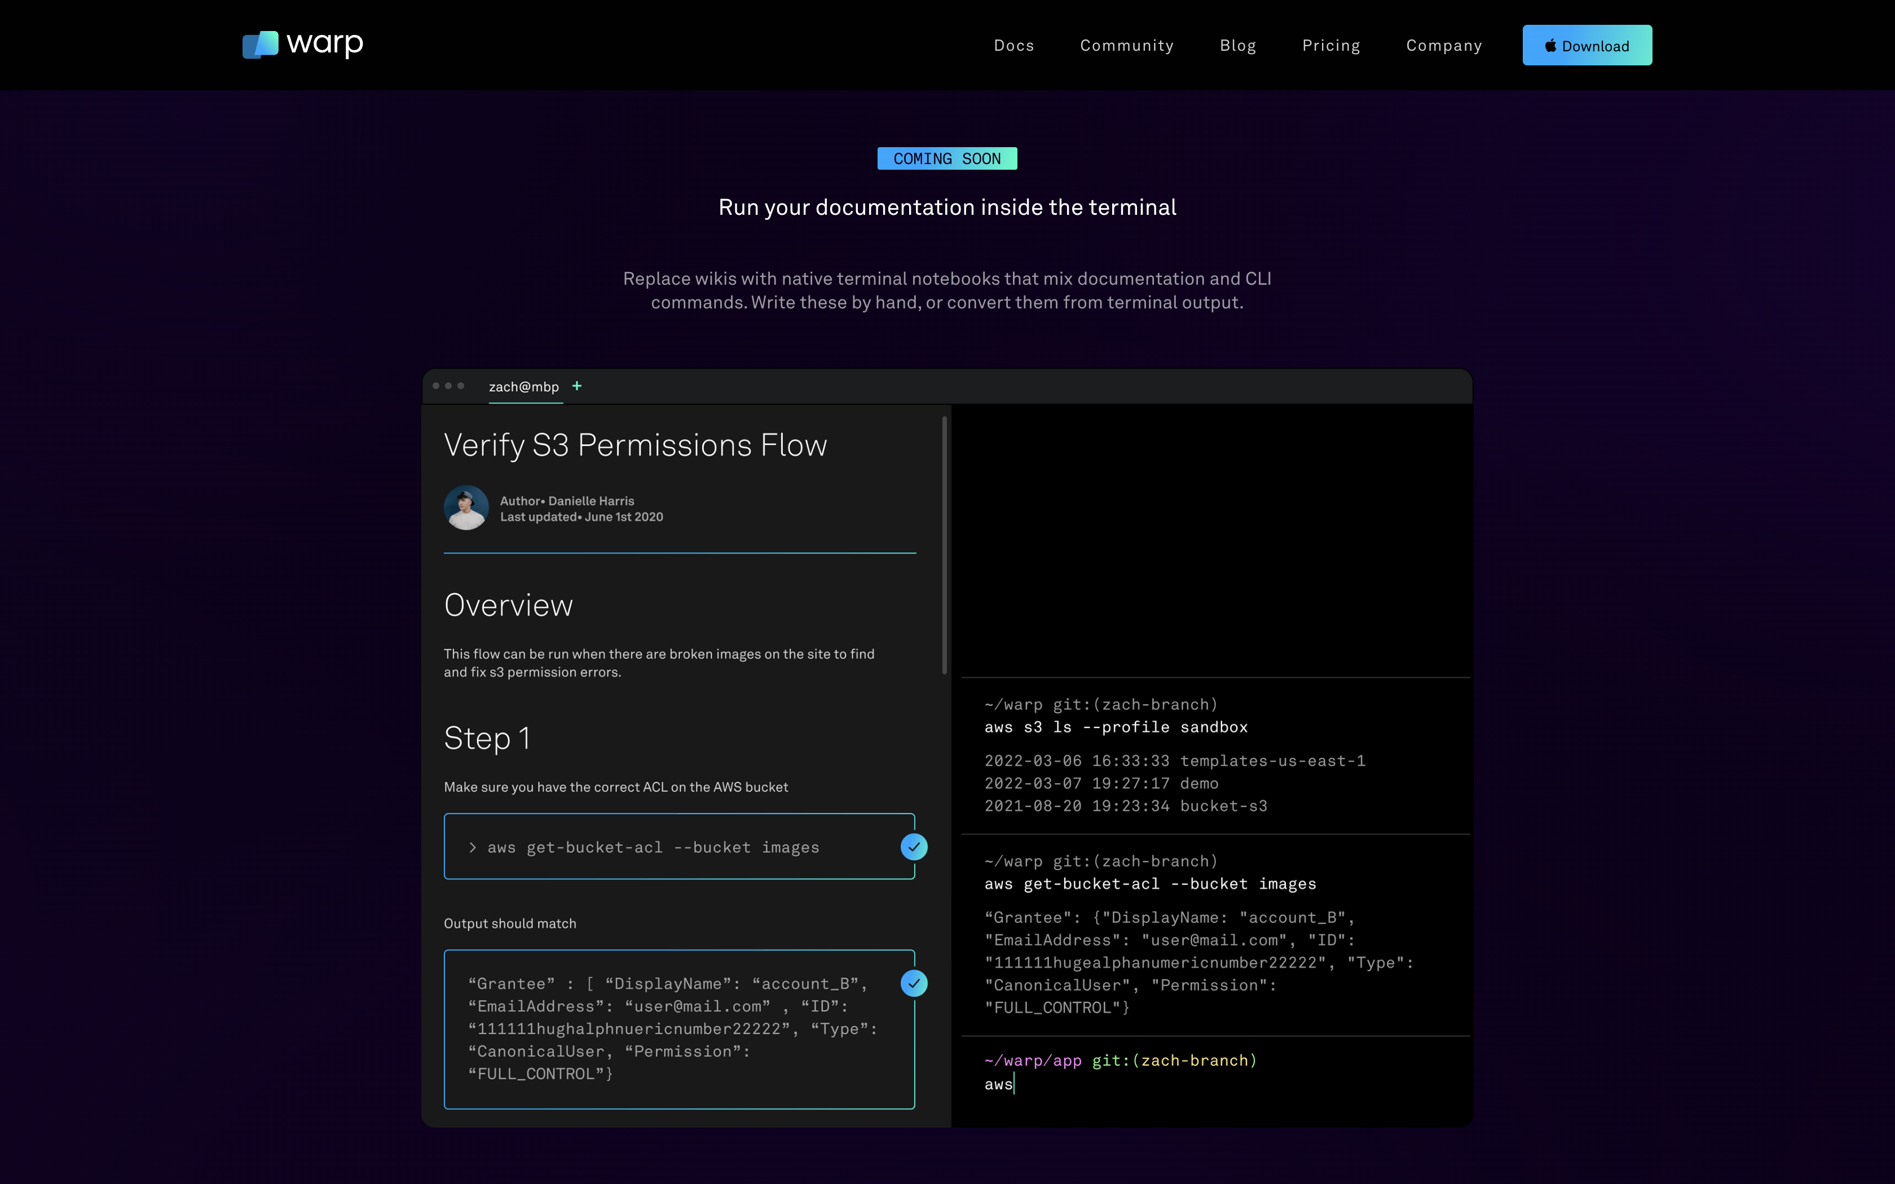Toggle the checkmark next to the get-bucket-acl command
This screenshot has width=1895, height=1184.
[914, 846]
